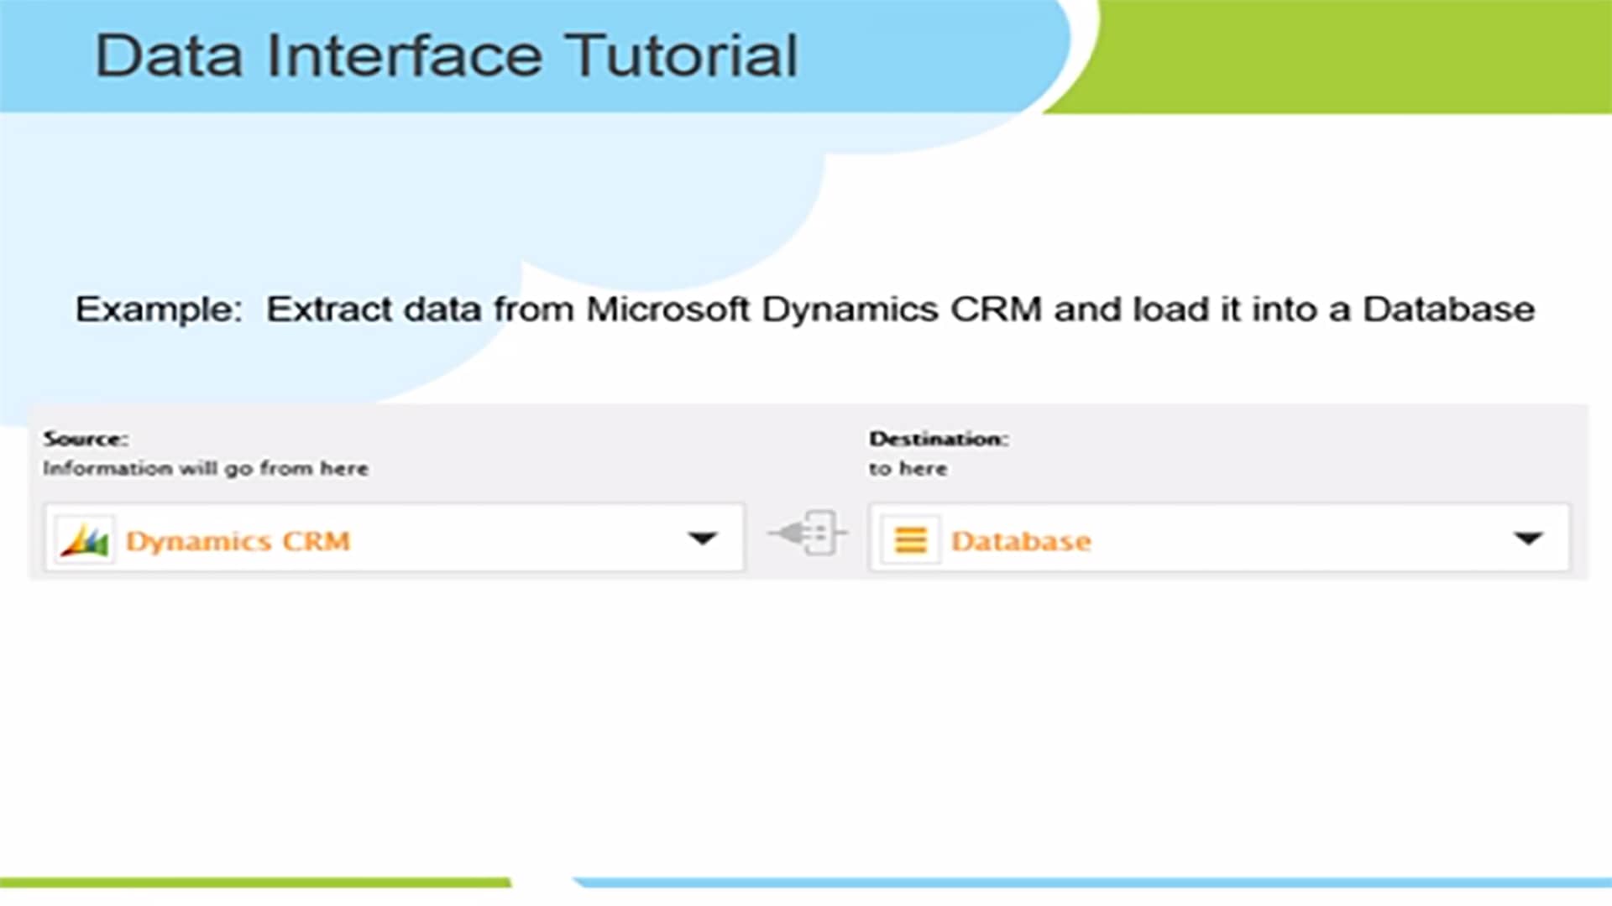Expand the Source dropdown arrow
1612x906 pixels.
[x=702, y=538]
